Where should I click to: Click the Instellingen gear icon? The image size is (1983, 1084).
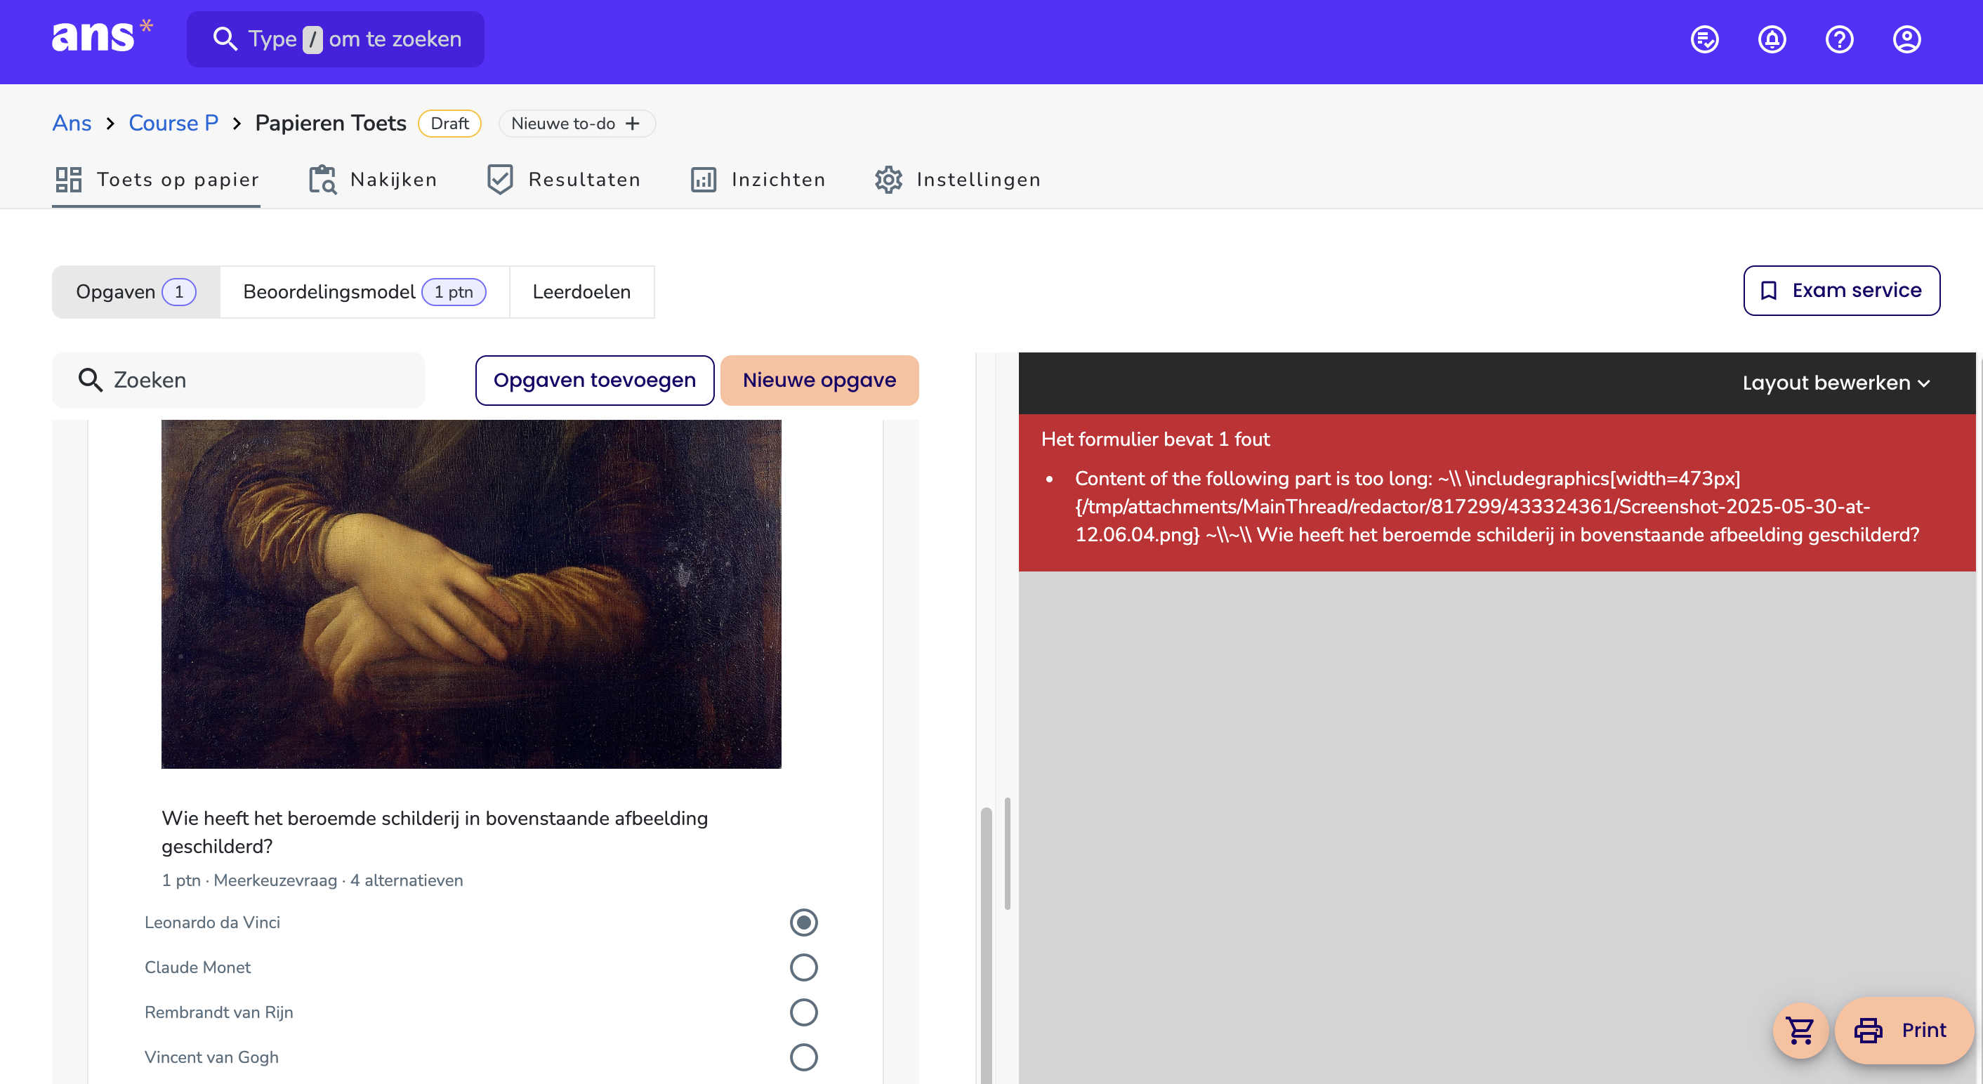[x=888, y=180]
